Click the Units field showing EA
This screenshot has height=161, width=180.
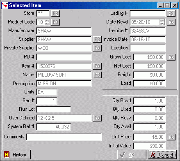47,92
